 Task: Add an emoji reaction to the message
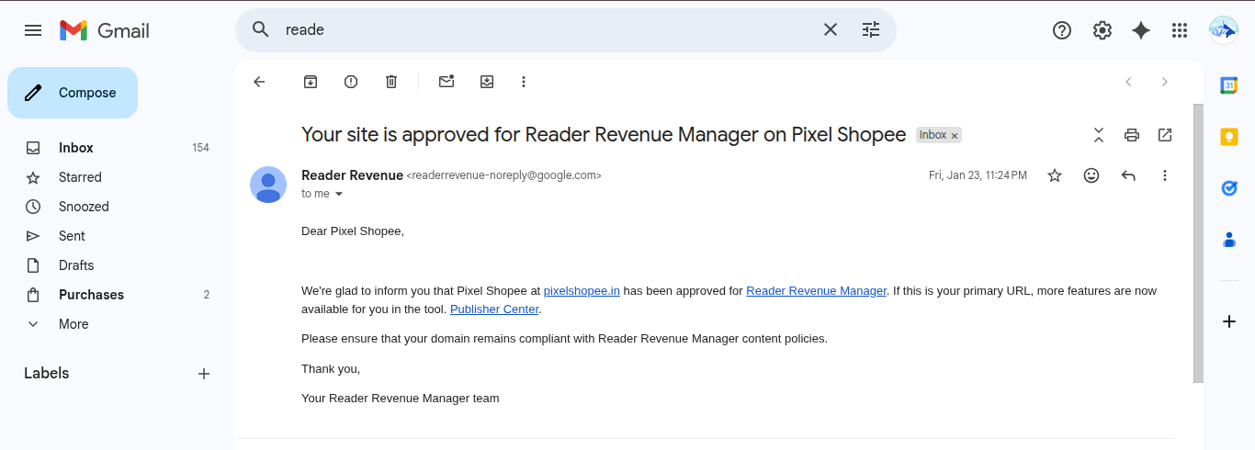1091,175
